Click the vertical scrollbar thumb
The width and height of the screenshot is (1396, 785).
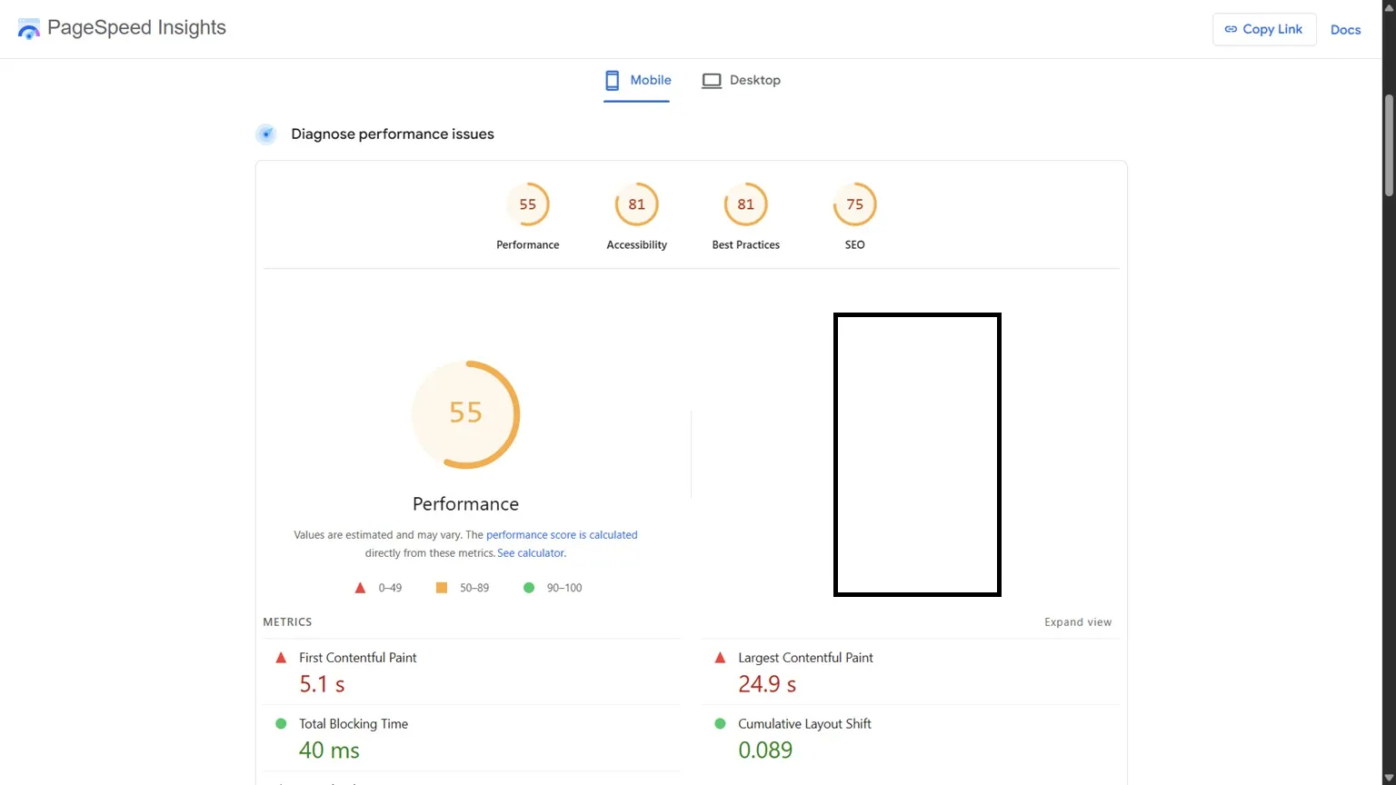coord(1389,145)
